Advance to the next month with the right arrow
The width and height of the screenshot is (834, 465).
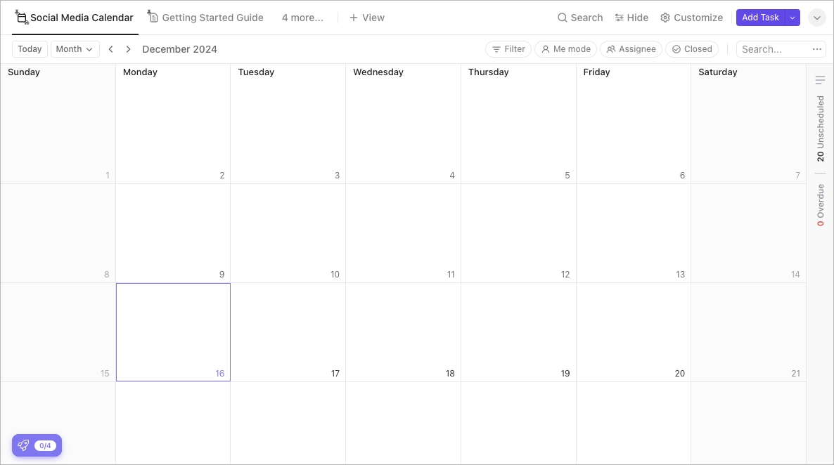(128, 49)
